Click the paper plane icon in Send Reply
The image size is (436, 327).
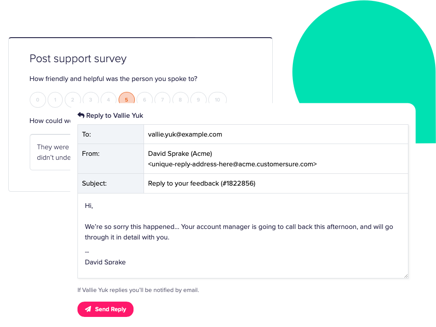pos(88,309)
